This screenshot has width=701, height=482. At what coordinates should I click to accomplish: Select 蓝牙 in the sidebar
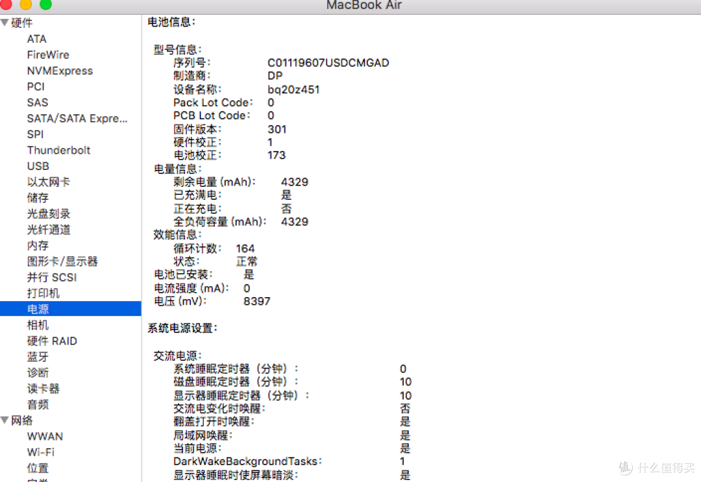pyautogui.click(x=38, y=357)
